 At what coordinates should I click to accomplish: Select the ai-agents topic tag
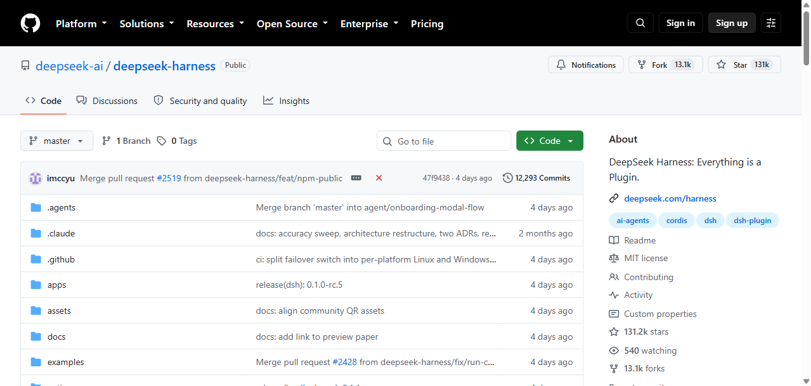633,221
